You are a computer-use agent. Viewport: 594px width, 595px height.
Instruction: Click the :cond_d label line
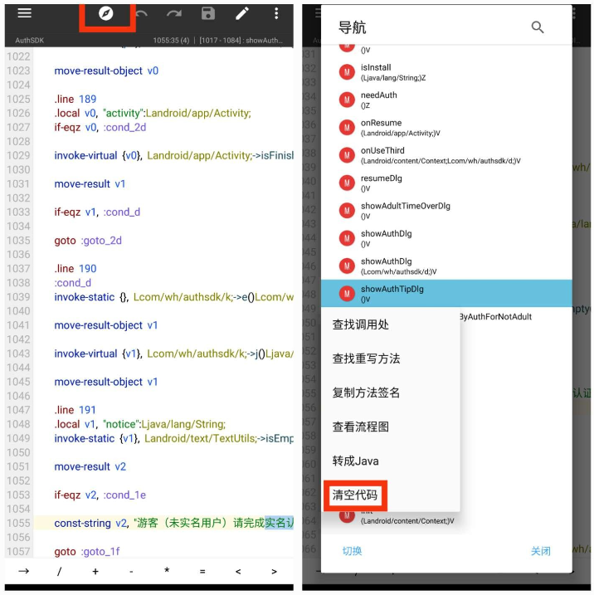coord(72,283)
